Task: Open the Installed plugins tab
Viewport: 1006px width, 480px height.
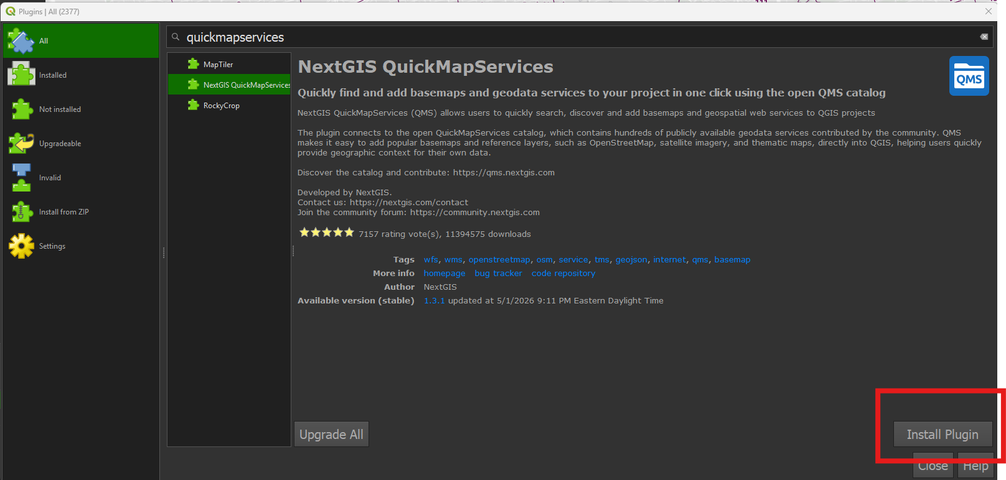Action: tap(81, 75)
